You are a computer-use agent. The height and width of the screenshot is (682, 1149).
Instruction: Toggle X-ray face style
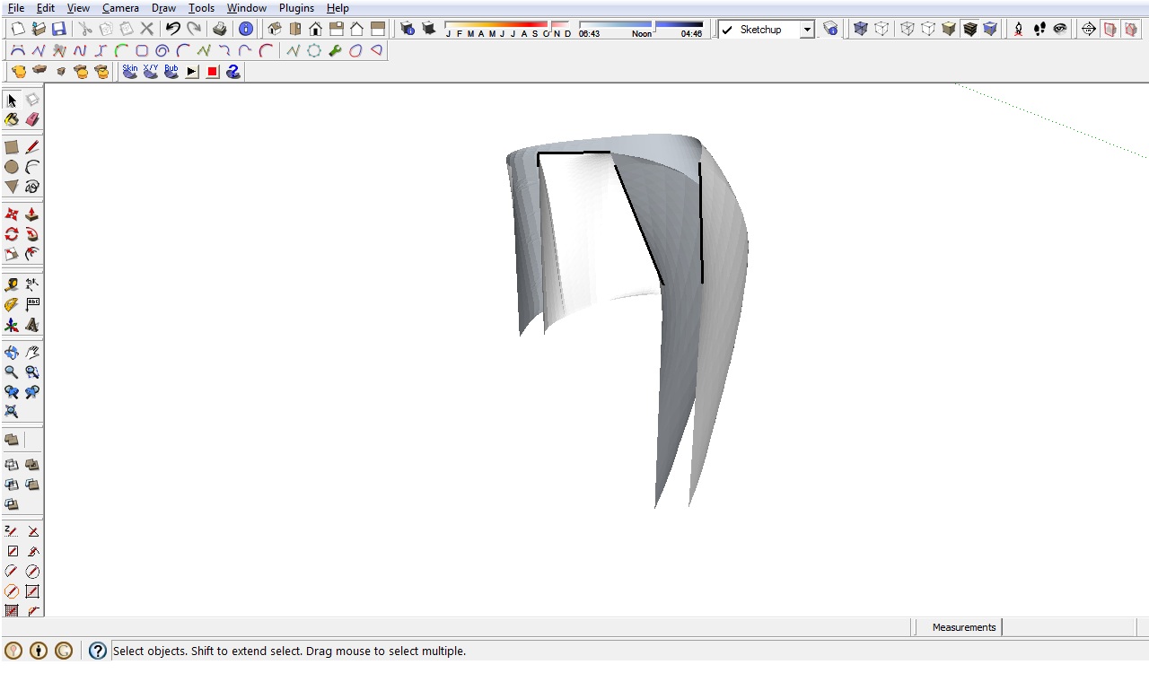coord(861,29)
